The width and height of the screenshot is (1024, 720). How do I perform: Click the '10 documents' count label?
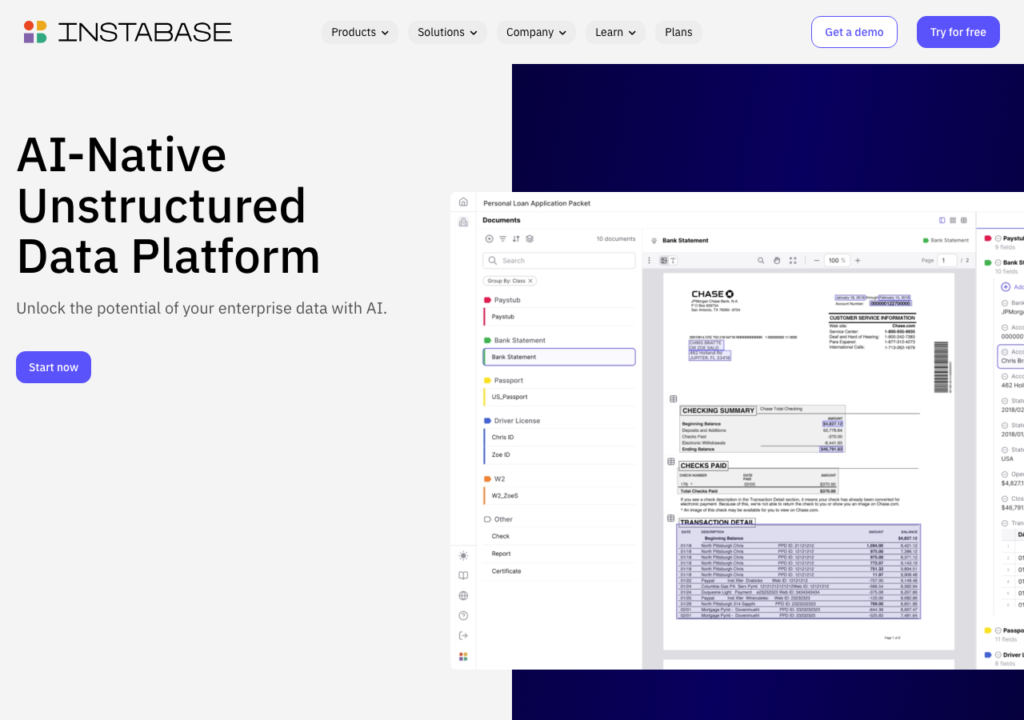click(616, 238)
